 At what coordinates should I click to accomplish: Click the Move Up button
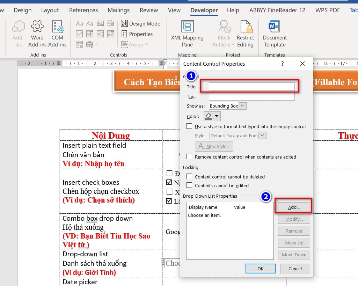[x=294, y=243]
